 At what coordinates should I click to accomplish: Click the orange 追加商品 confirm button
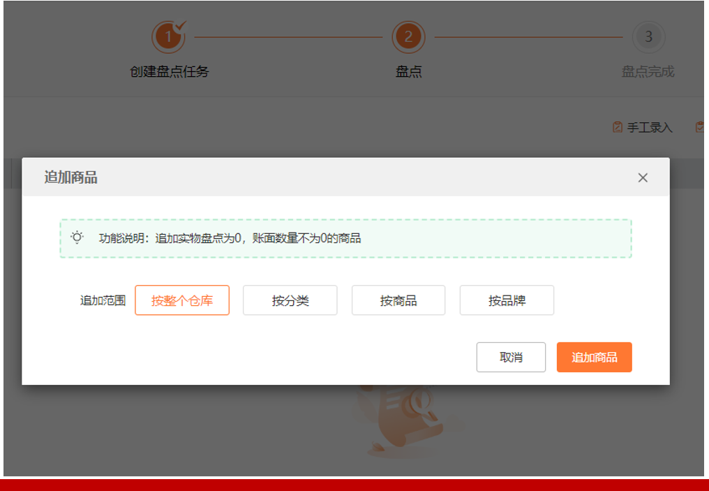coord(594,357)
